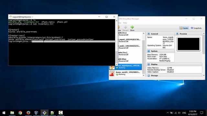Open the Action Center notifications icon

pos(202,113)
